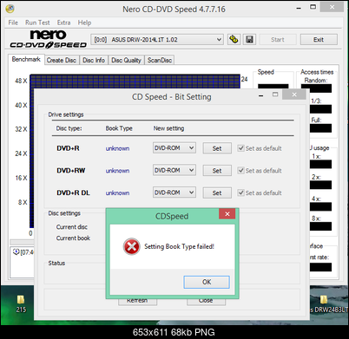
Task: Switch to the Disc Quality tab
Action: pos(126,60)
